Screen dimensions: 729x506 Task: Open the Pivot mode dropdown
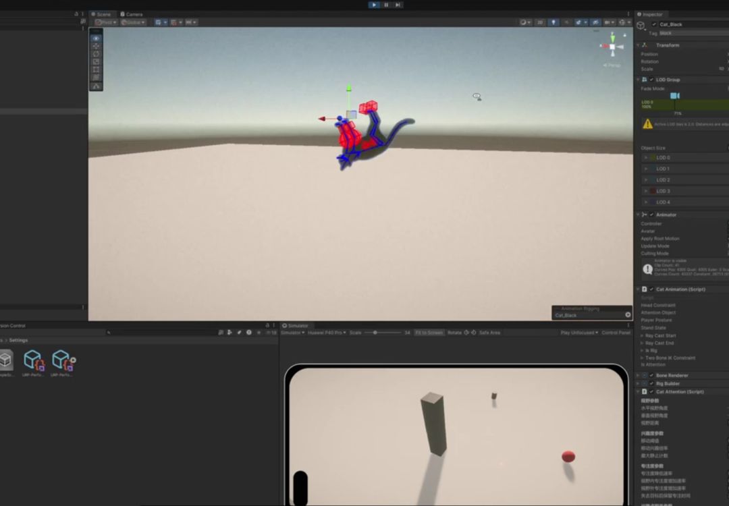point(106,22)
